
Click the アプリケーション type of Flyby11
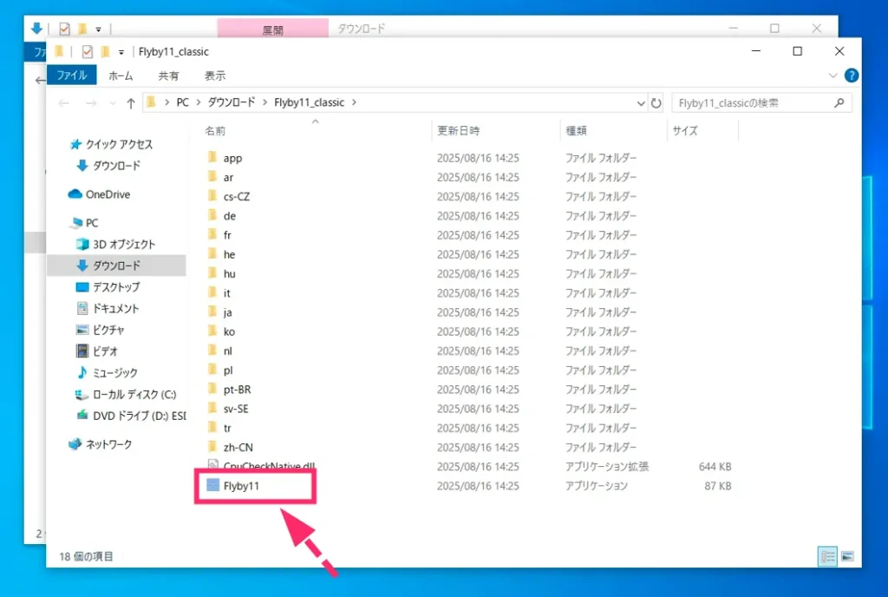(x=597, y=486)
